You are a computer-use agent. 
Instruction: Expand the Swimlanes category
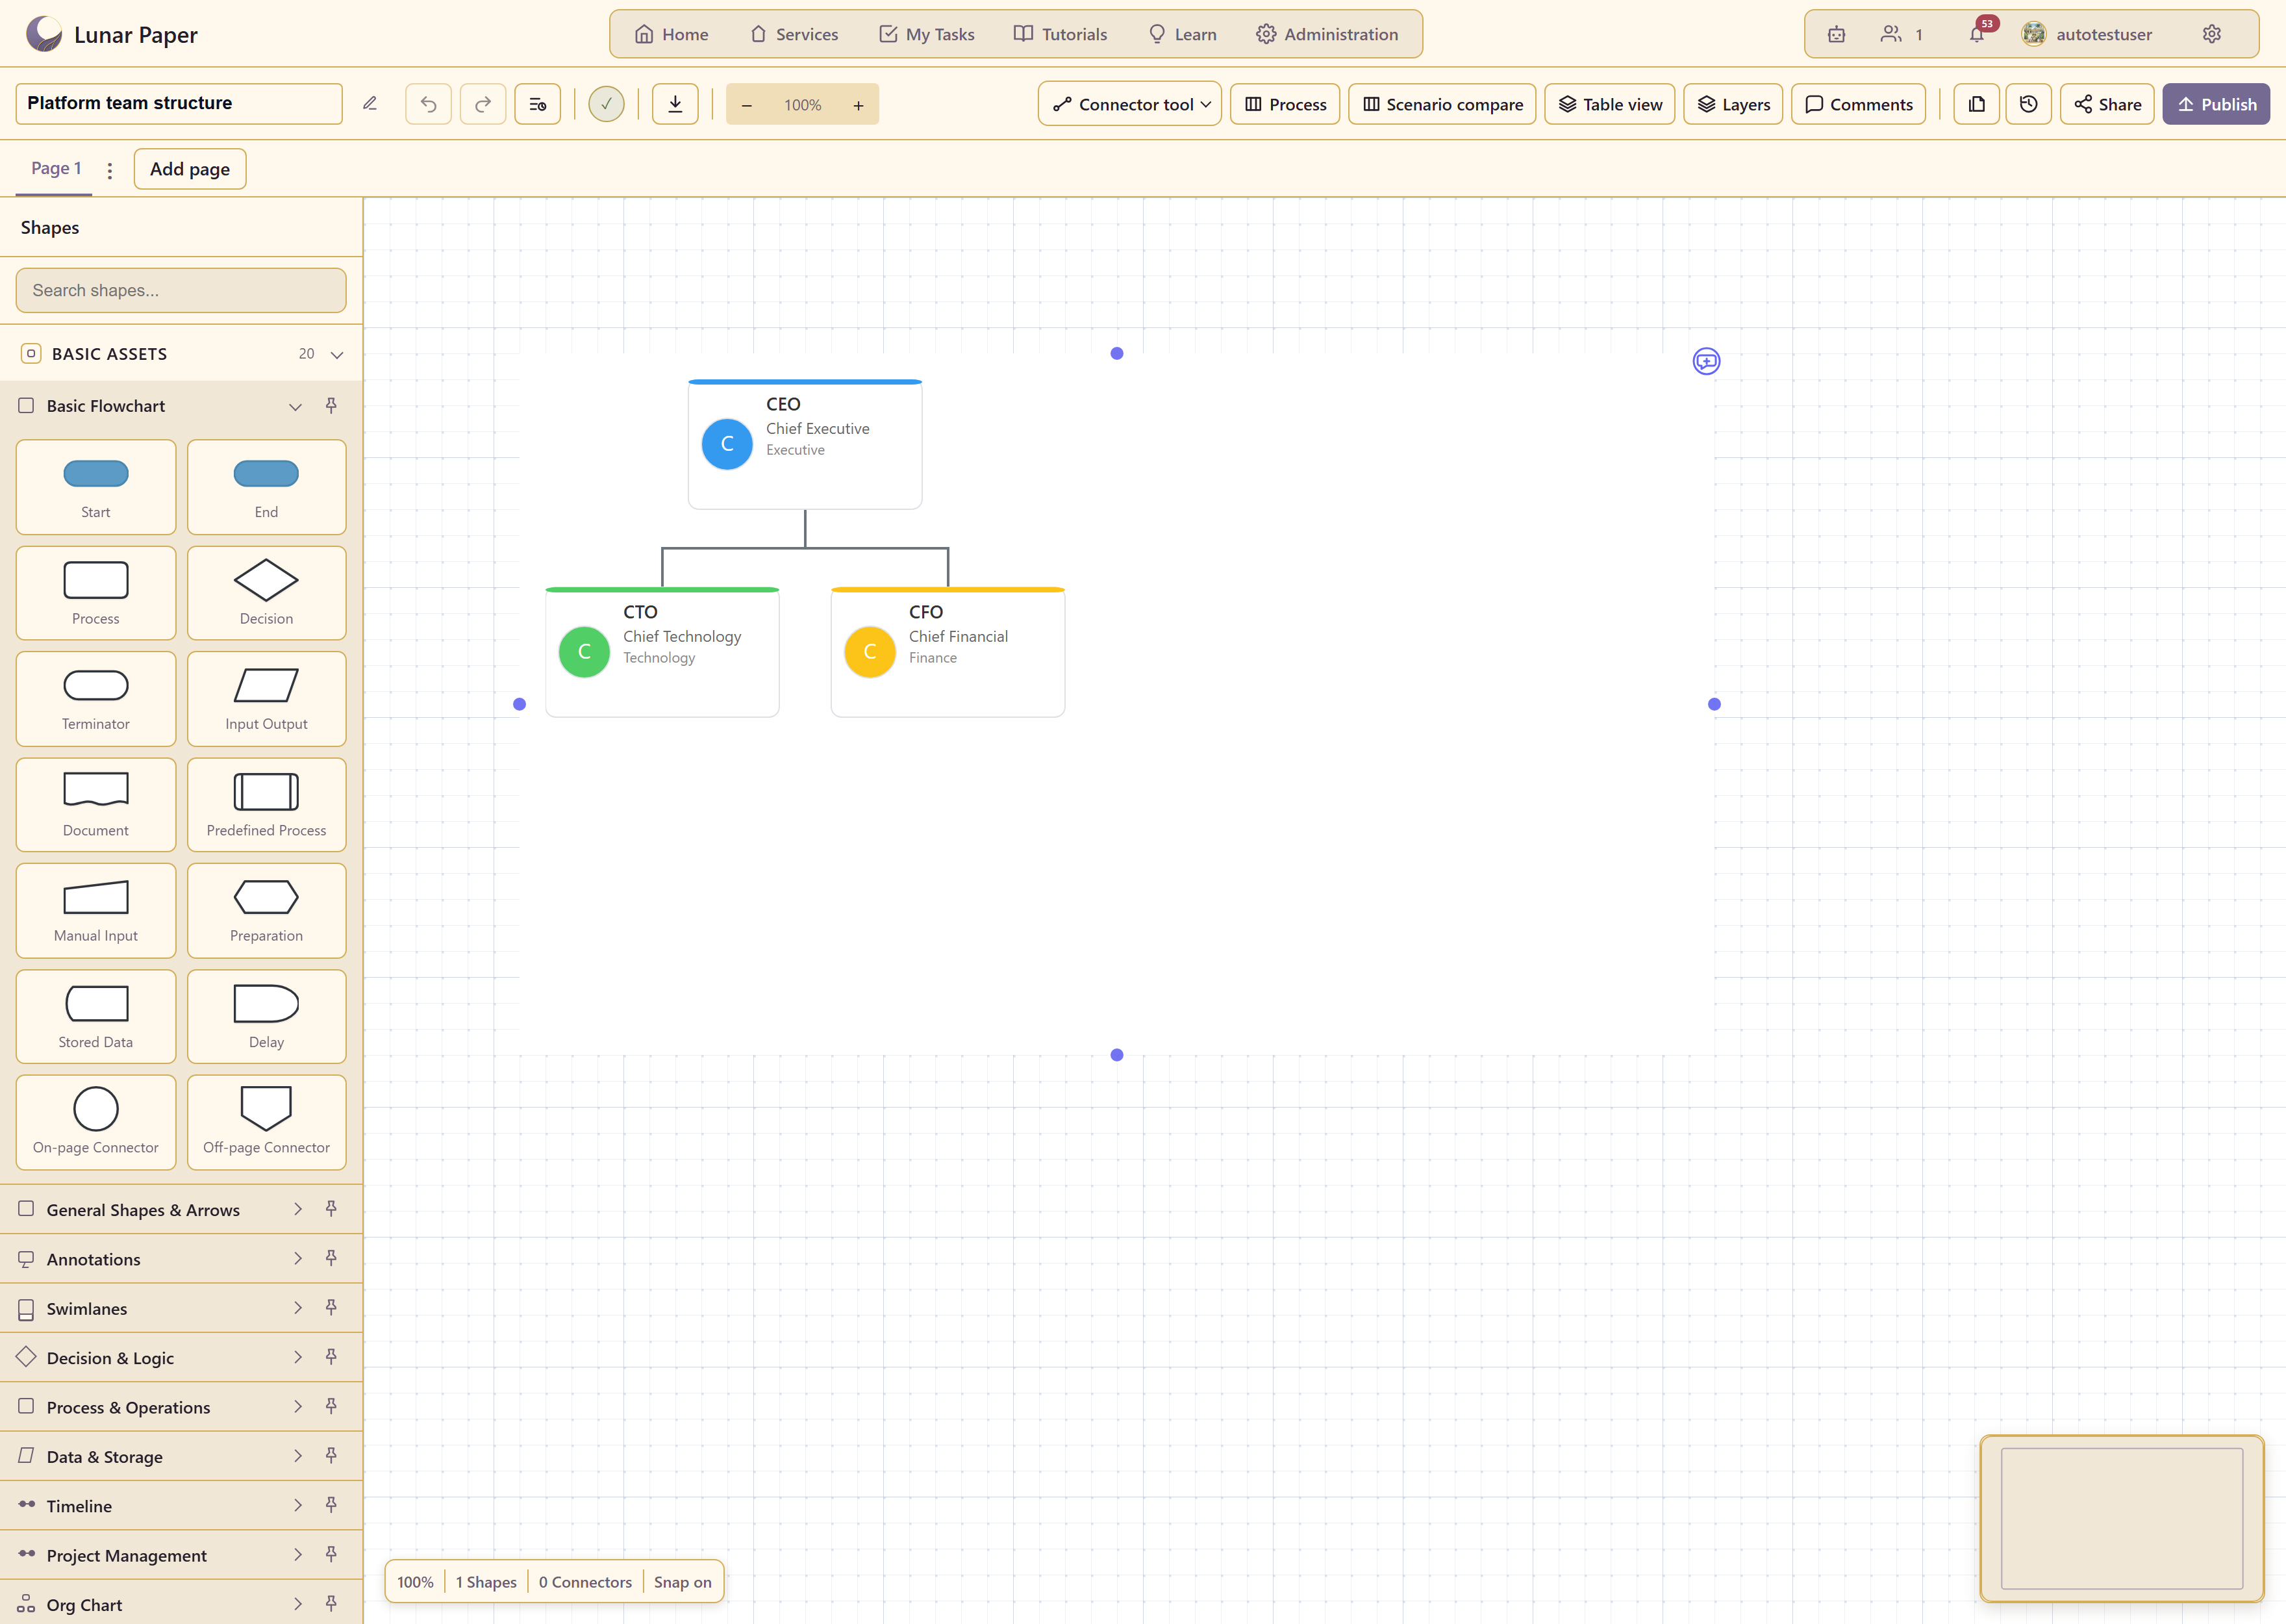(298, 1308)
